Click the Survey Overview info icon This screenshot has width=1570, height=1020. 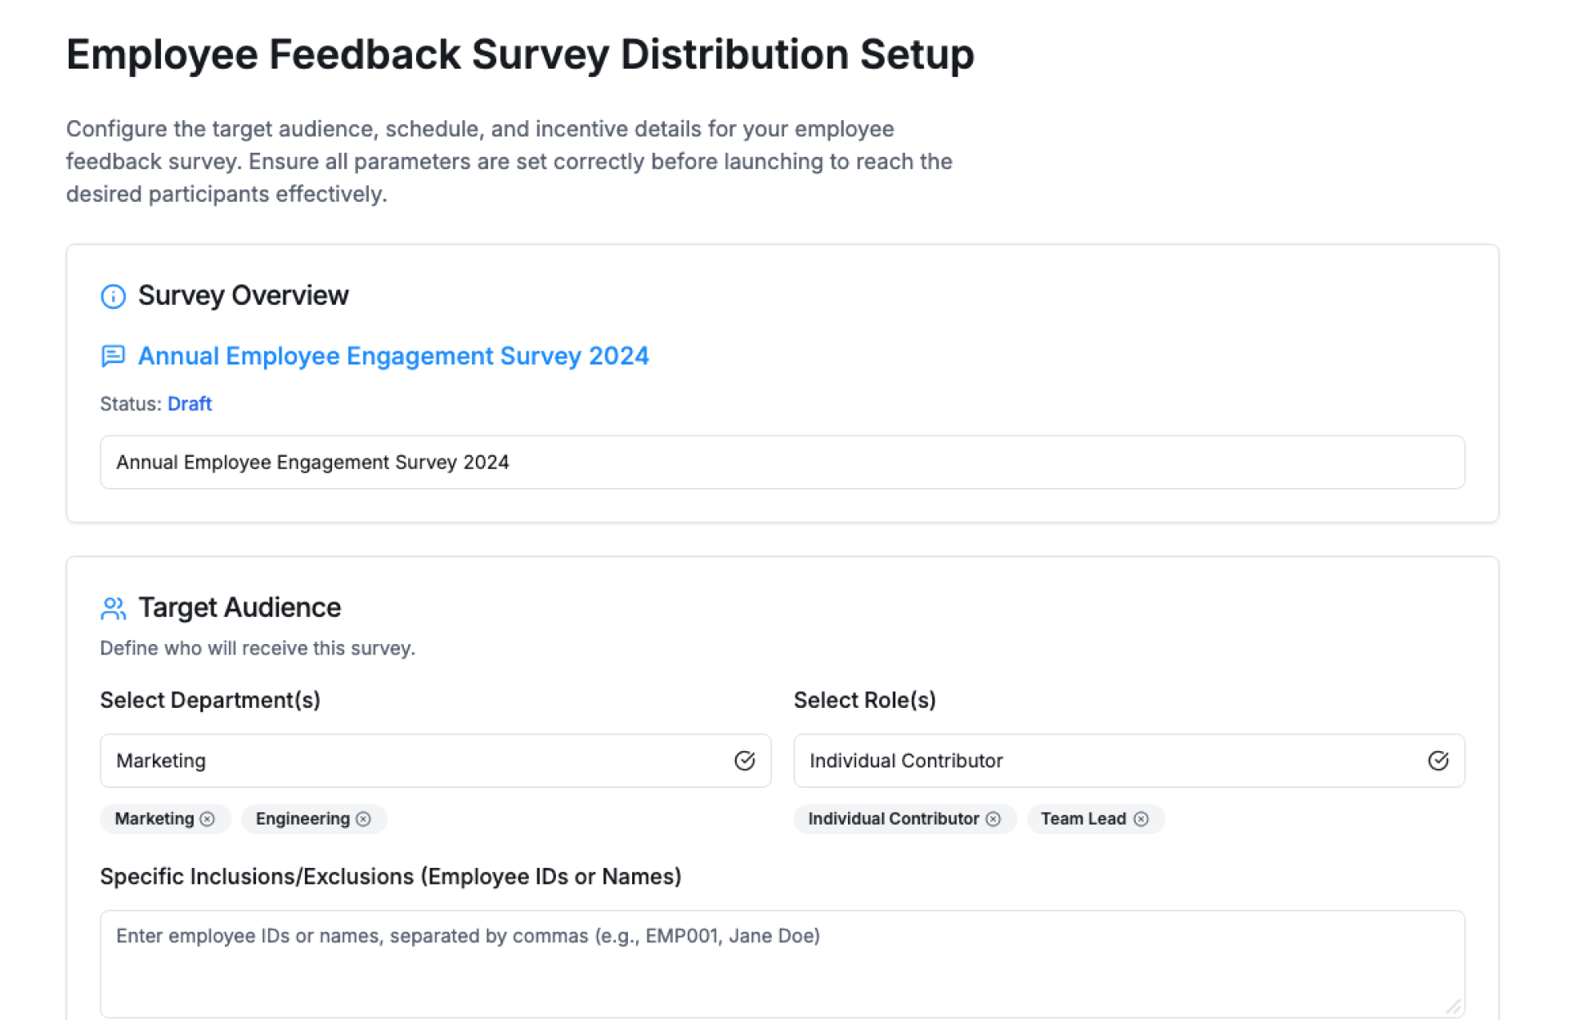click(x=113, y=296)
